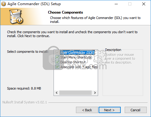Screen dimensions: 151x117
Task: Click the installer icon in title bar
Action: 3,4
